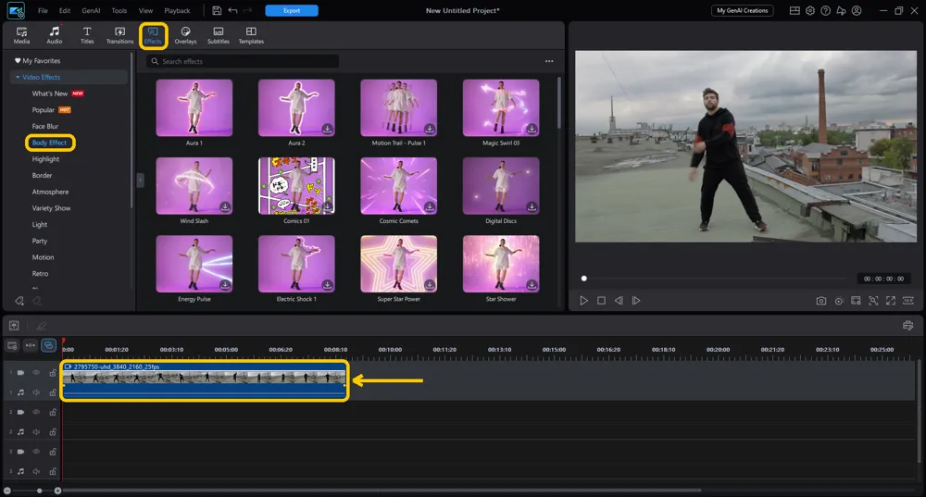Open the Templates room
This screenshot has height=497, width=926.
click(x=251, y=35)
